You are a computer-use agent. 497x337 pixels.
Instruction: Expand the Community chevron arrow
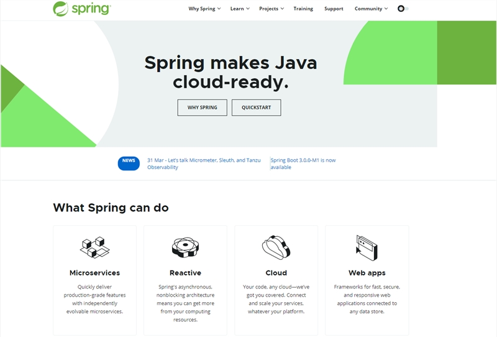[x=386, y=9]
